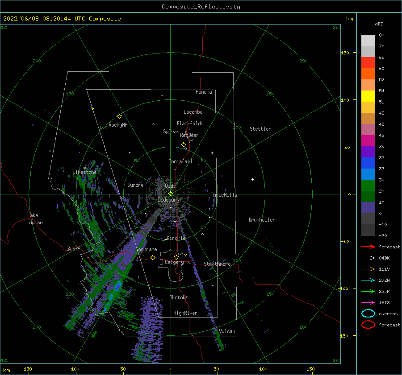Click the orange 111V arrow in legend

[368, 269]
